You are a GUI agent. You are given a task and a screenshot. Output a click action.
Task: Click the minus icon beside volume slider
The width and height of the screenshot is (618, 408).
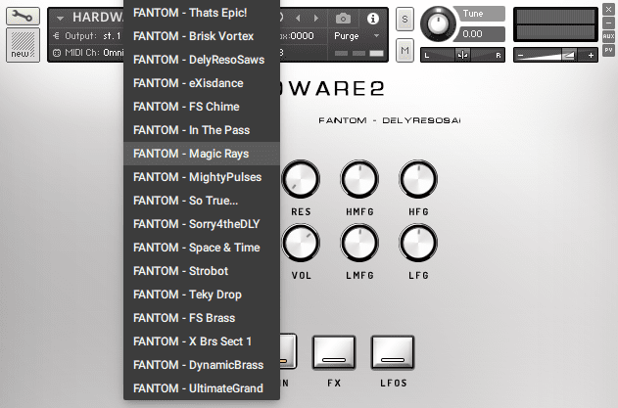[x=520, y=55]
